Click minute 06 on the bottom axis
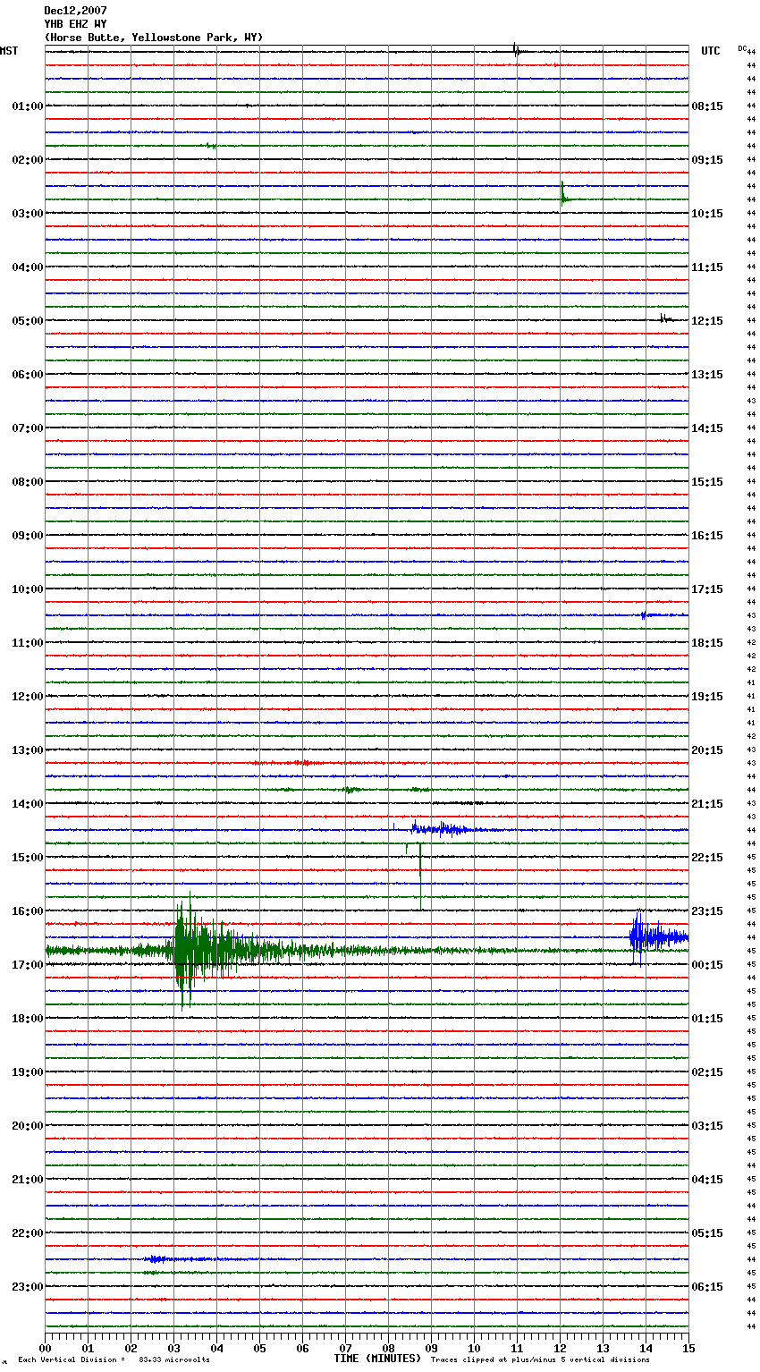This screenshot has height=1372, width=760. [302, 1348]
